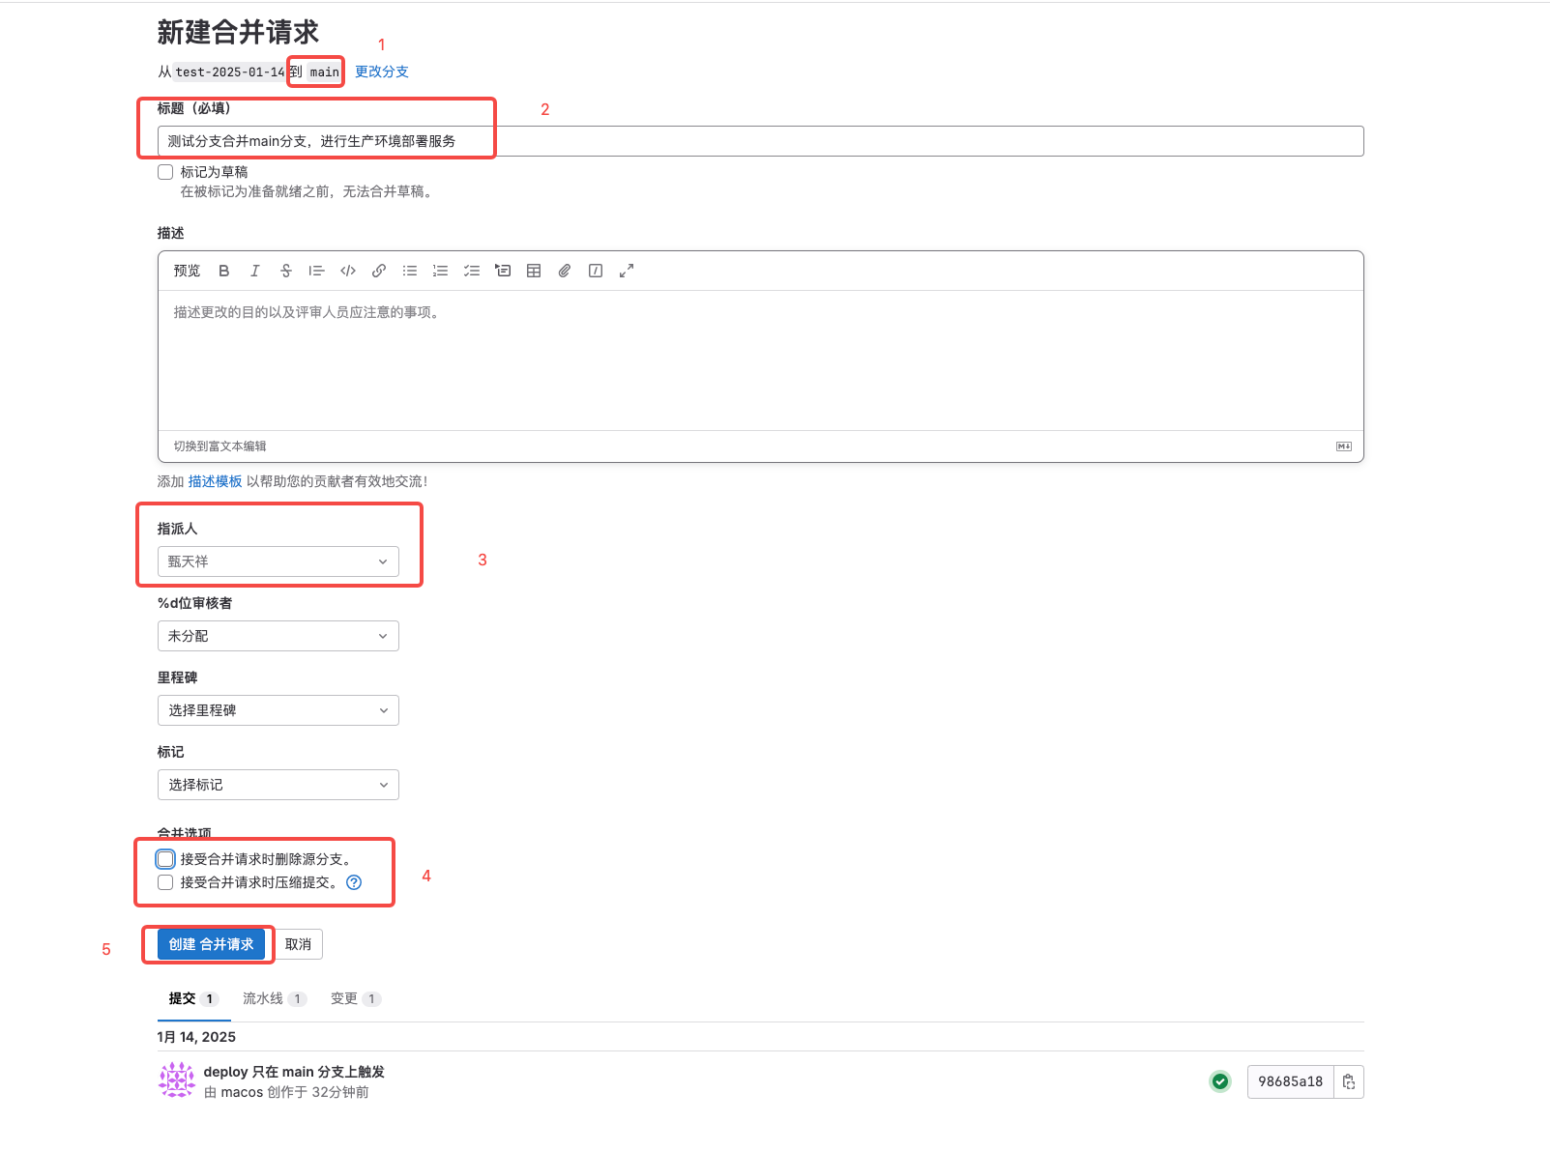Viewport: 1550px width, 1151px height.
Task: Enable 接受合并请求时删除源分支 option
Action: click(x=165, y=859)
